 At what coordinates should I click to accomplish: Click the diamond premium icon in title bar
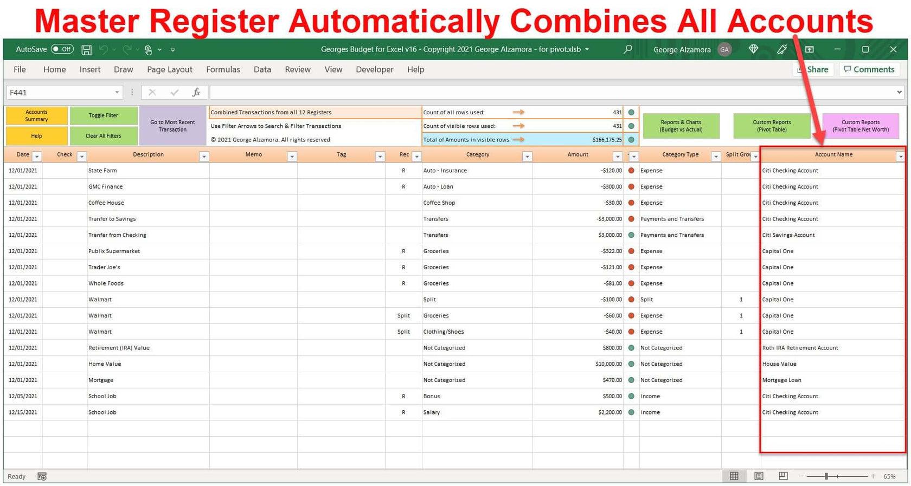[x=753, y=49]
